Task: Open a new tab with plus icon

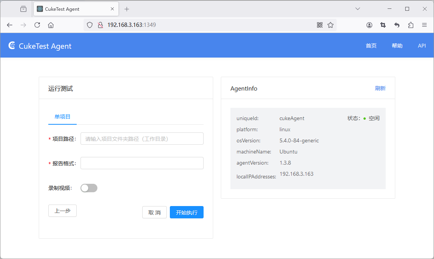Action: point(127,9)
